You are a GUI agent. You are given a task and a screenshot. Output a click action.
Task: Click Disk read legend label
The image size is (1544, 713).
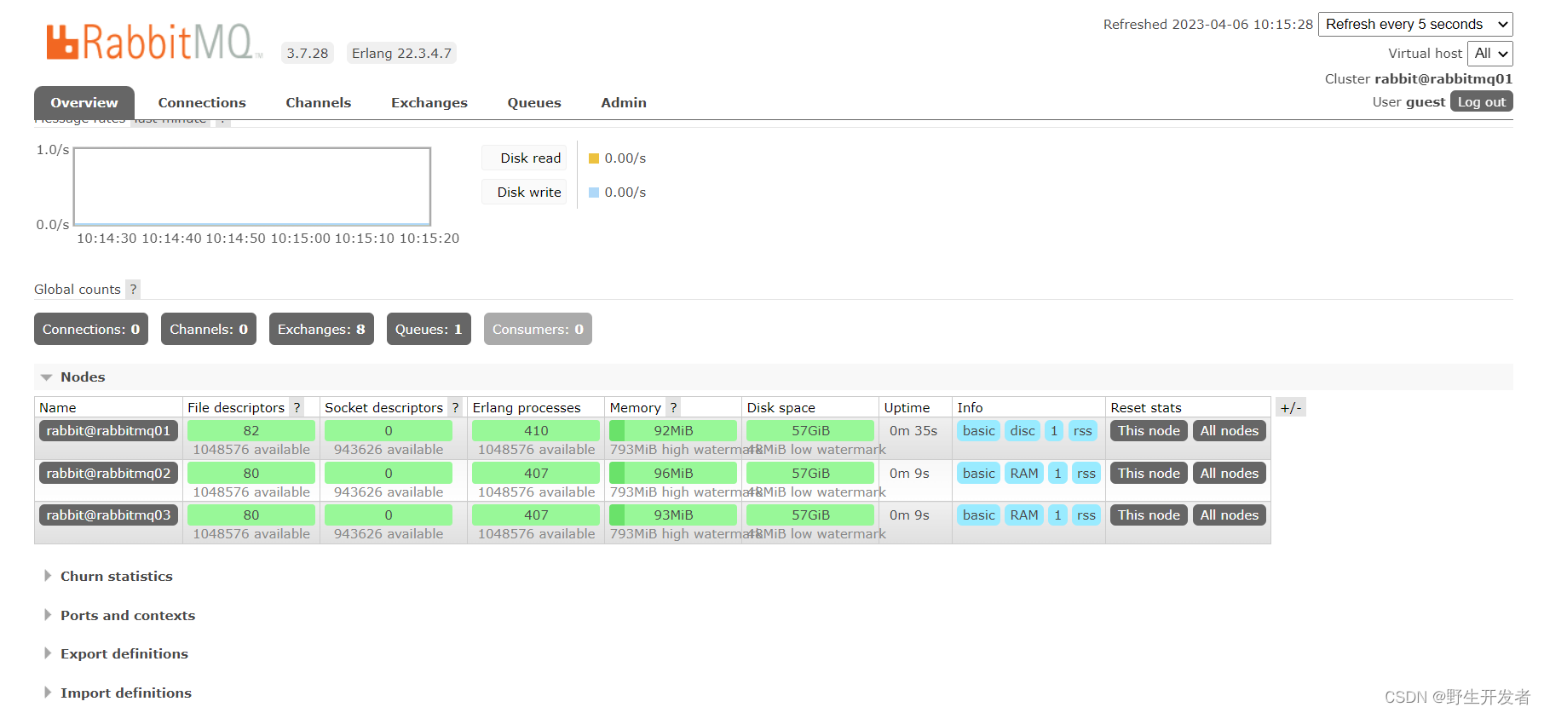[x=525, y=158]
